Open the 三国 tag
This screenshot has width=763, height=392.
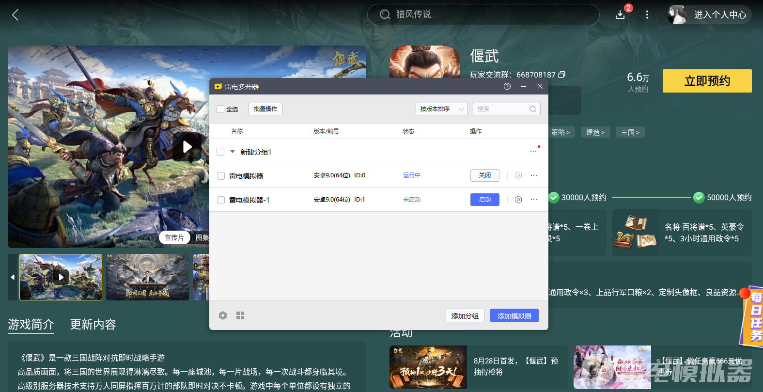[x=630, y=132]
